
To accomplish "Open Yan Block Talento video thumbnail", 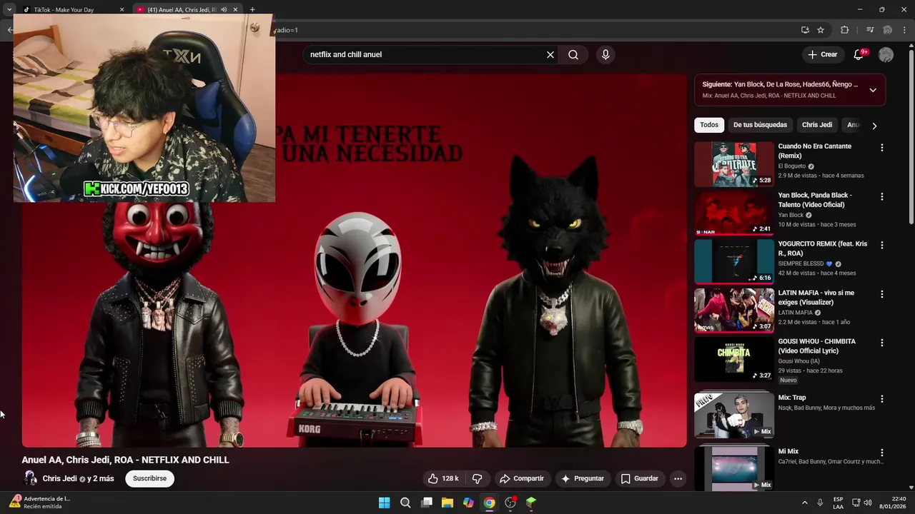I will tap(734, 213).
